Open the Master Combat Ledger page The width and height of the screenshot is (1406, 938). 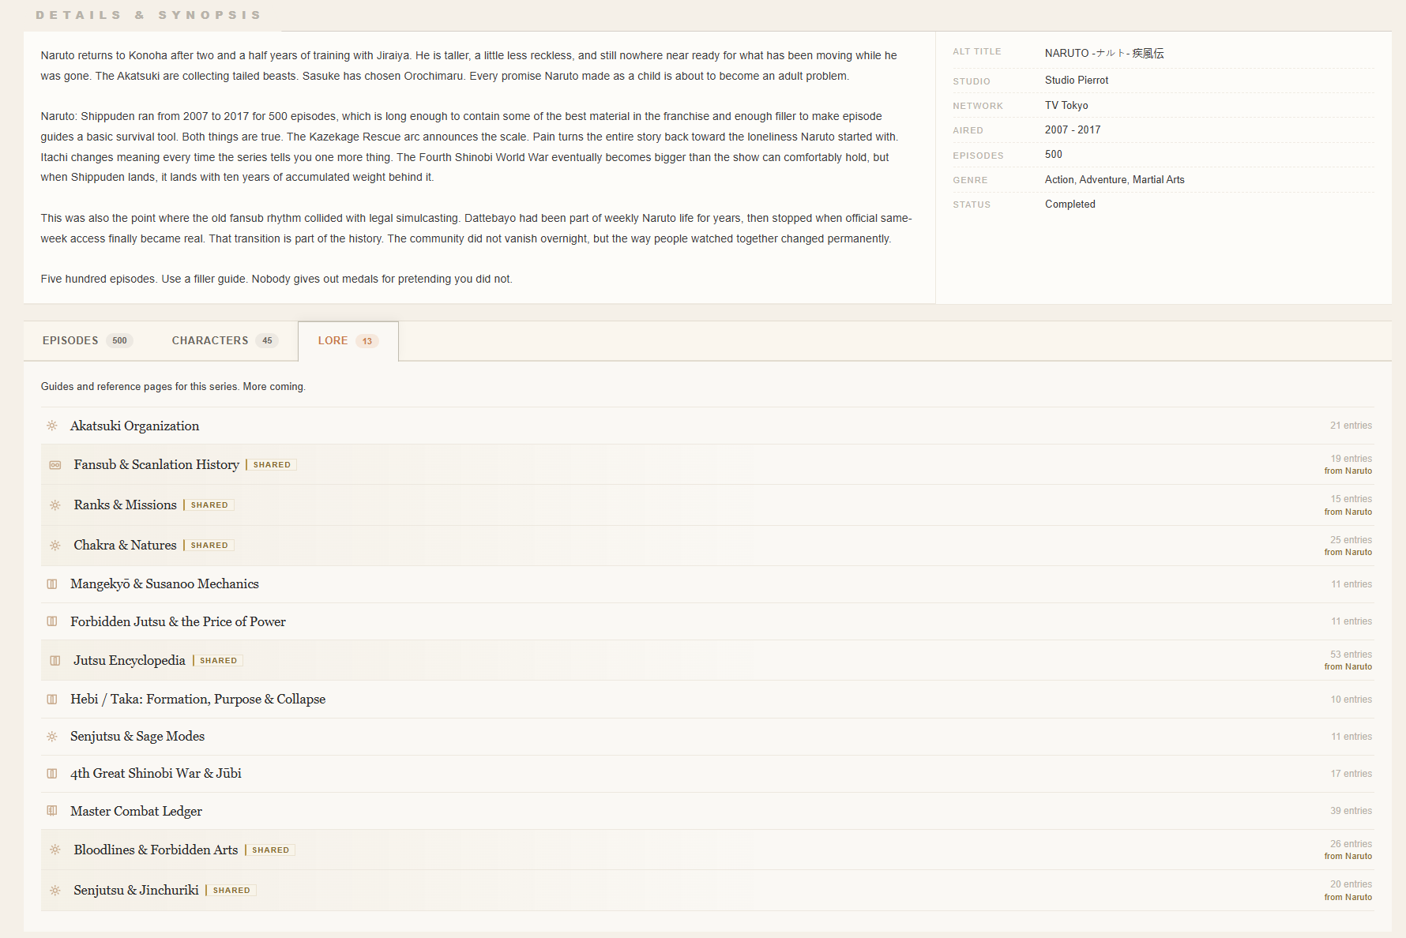click(x=136, y=811)
